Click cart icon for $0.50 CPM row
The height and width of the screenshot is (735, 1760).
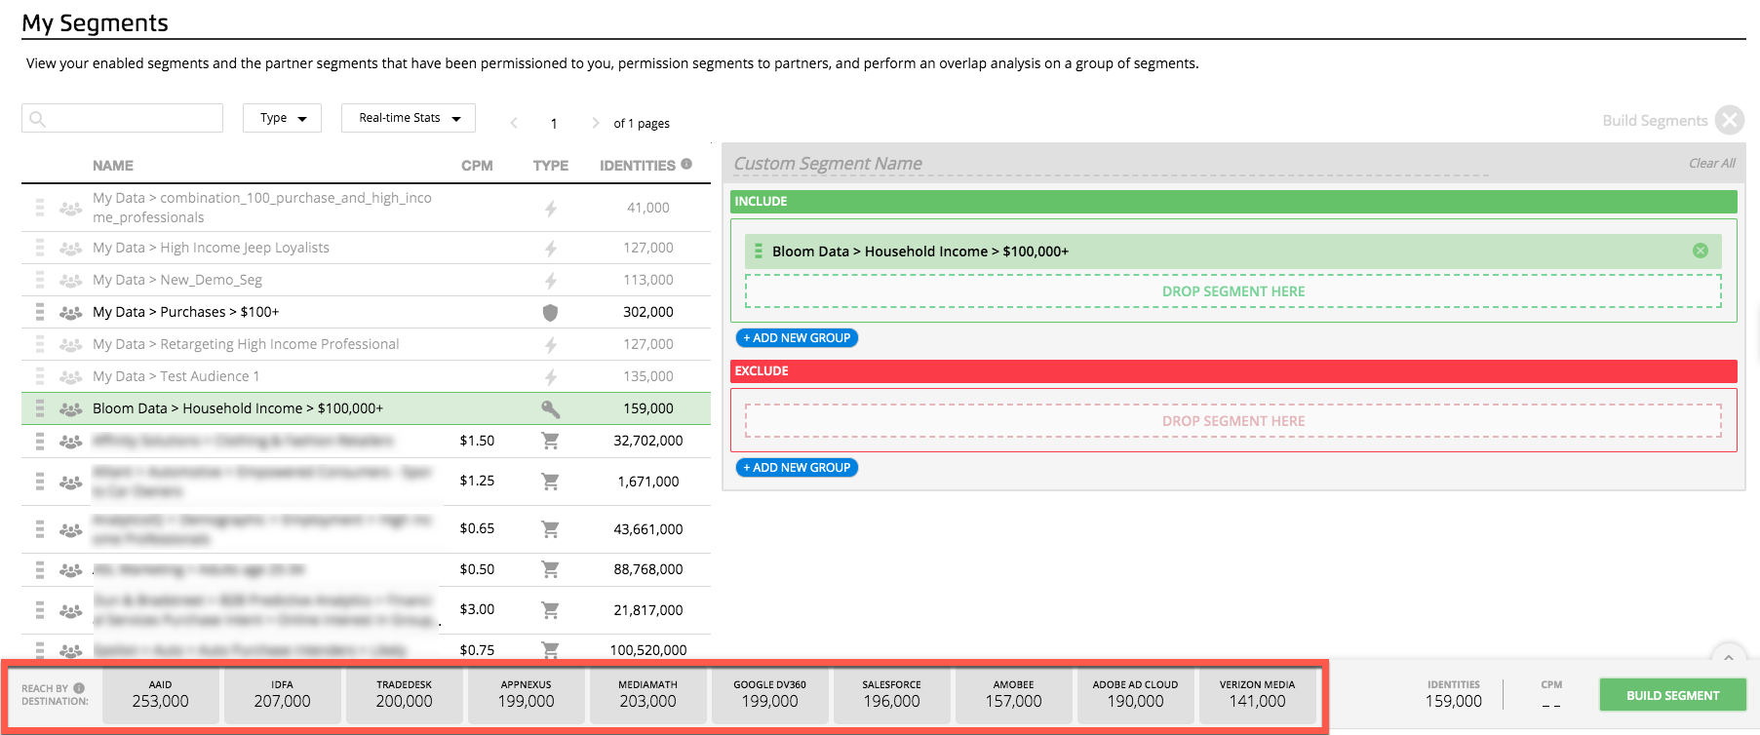tap(550, 569)
